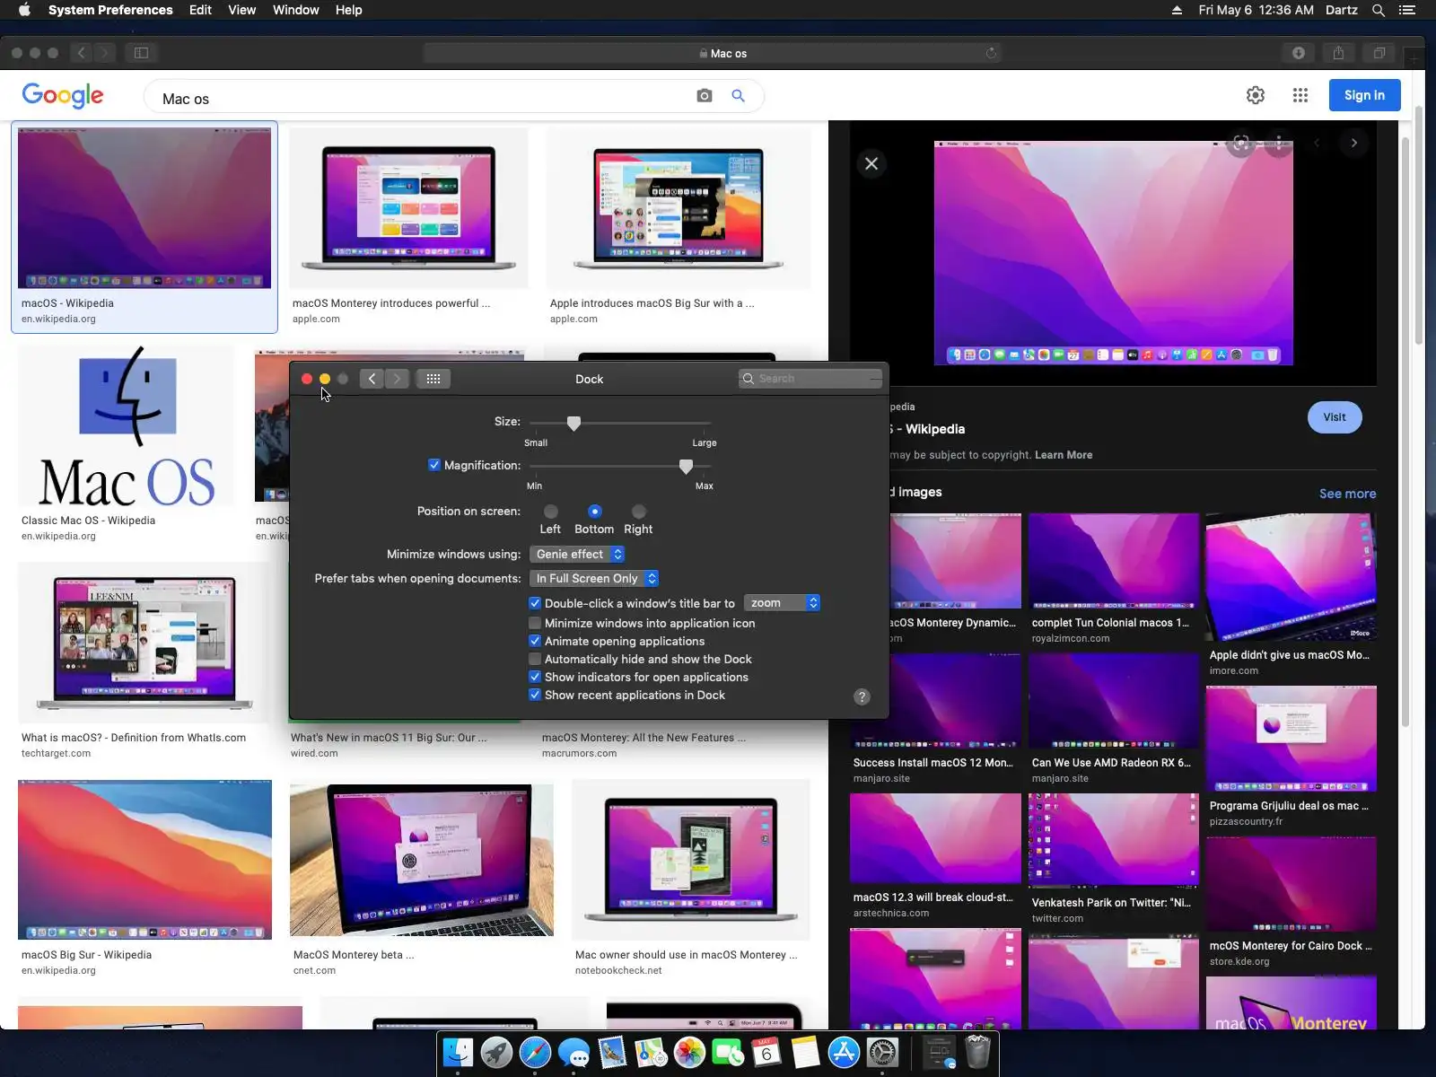This screenshot has height=1077, width=1436.
Task: Open Safari downloads button
Action: [x=1299, y=53]
